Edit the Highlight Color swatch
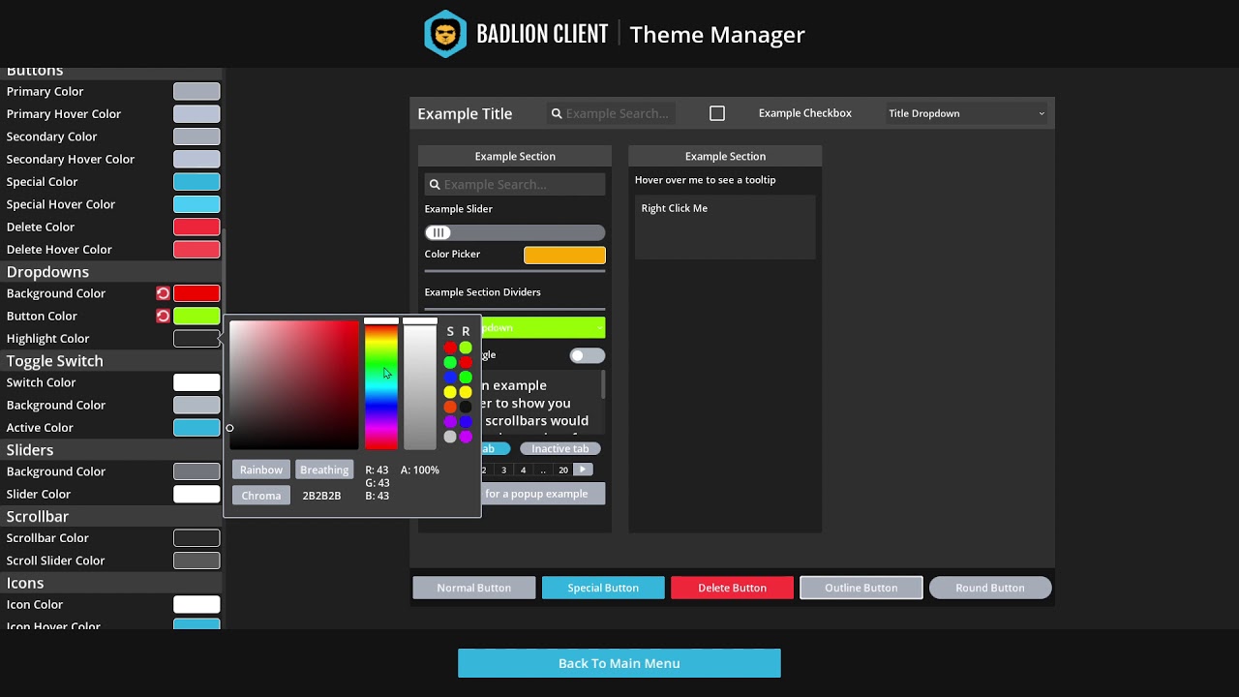Screen dimensions: 1239x697 pos(196,339)
